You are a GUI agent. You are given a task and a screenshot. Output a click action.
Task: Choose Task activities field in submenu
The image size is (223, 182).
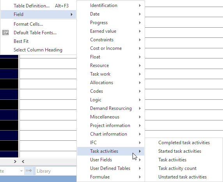184,160
